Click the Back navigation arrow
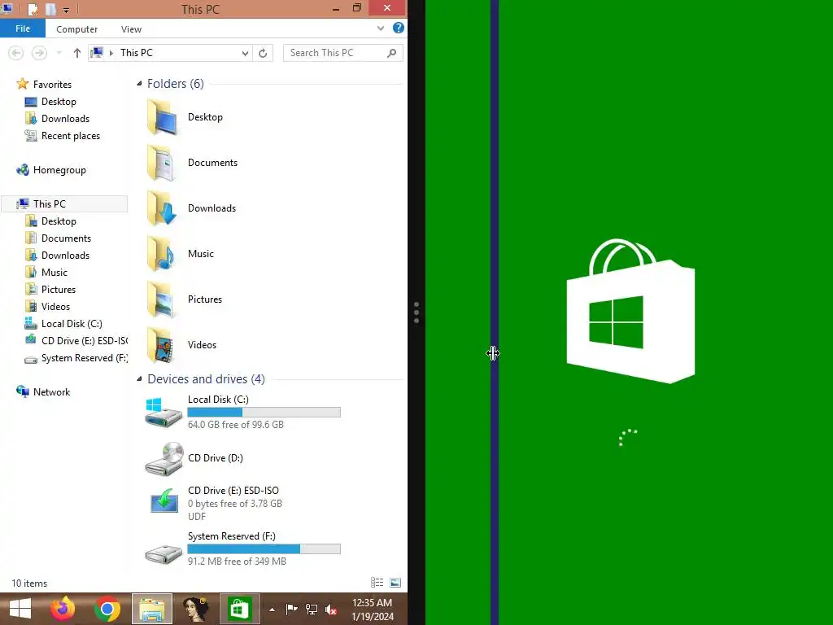This screenshot has height=625, width=833. [x=16, y=53]
